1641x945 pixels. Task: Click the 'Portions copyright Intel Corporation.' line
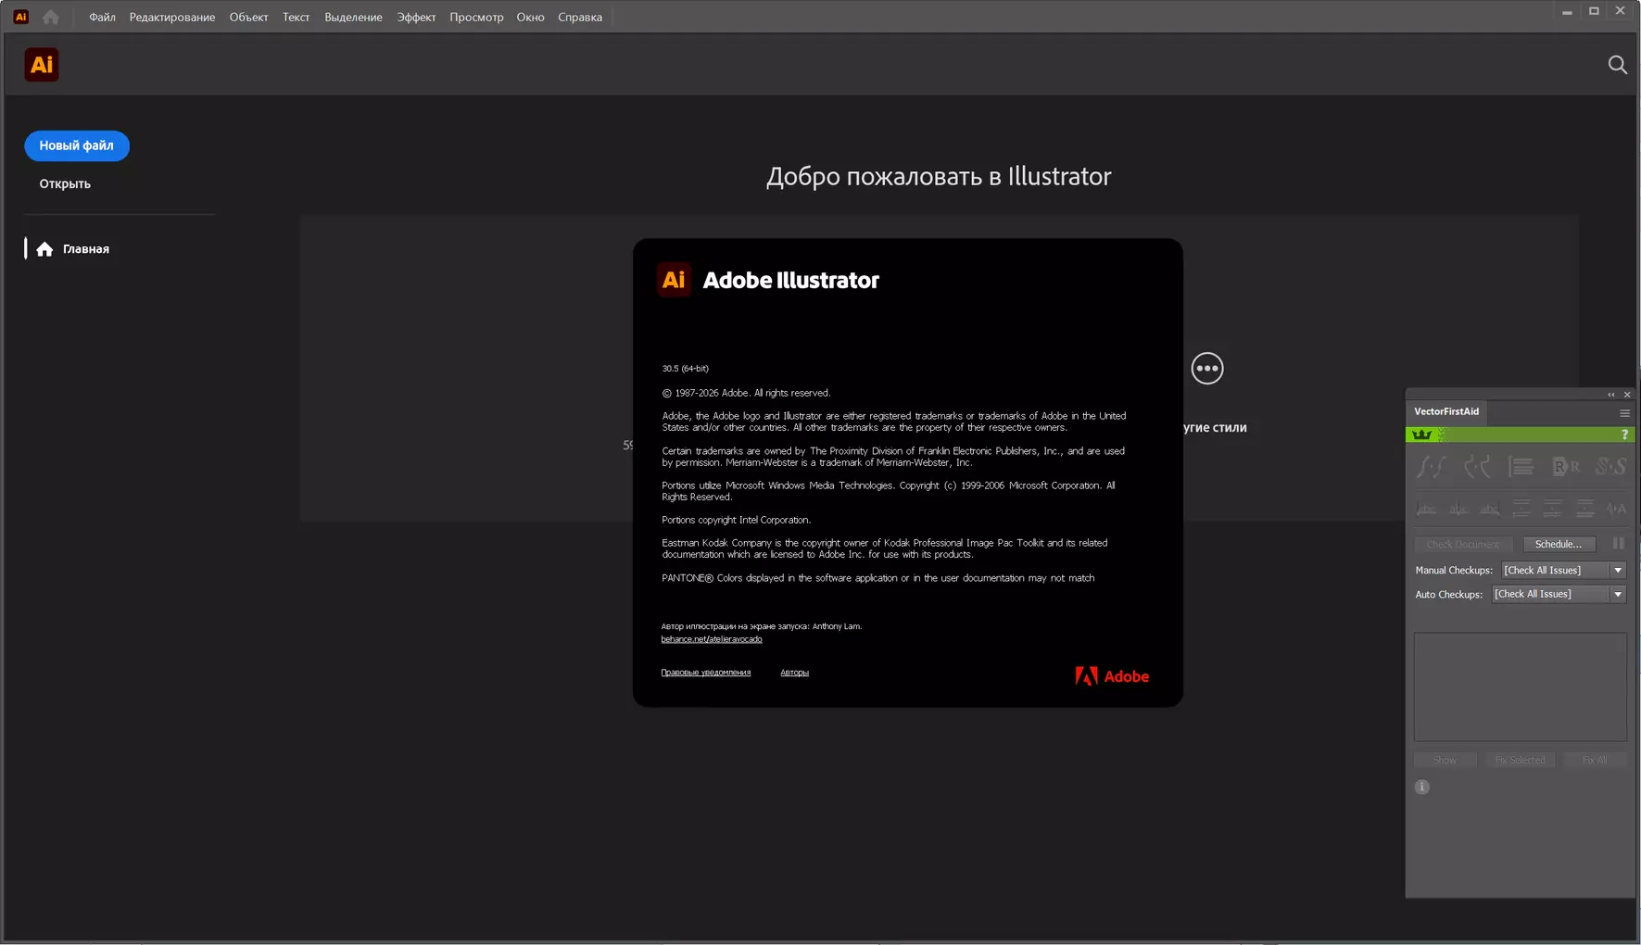[737, 520]
